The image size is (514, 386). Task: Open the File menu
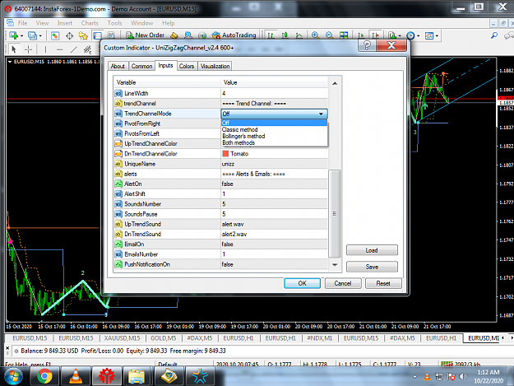[x=23, y=23]
